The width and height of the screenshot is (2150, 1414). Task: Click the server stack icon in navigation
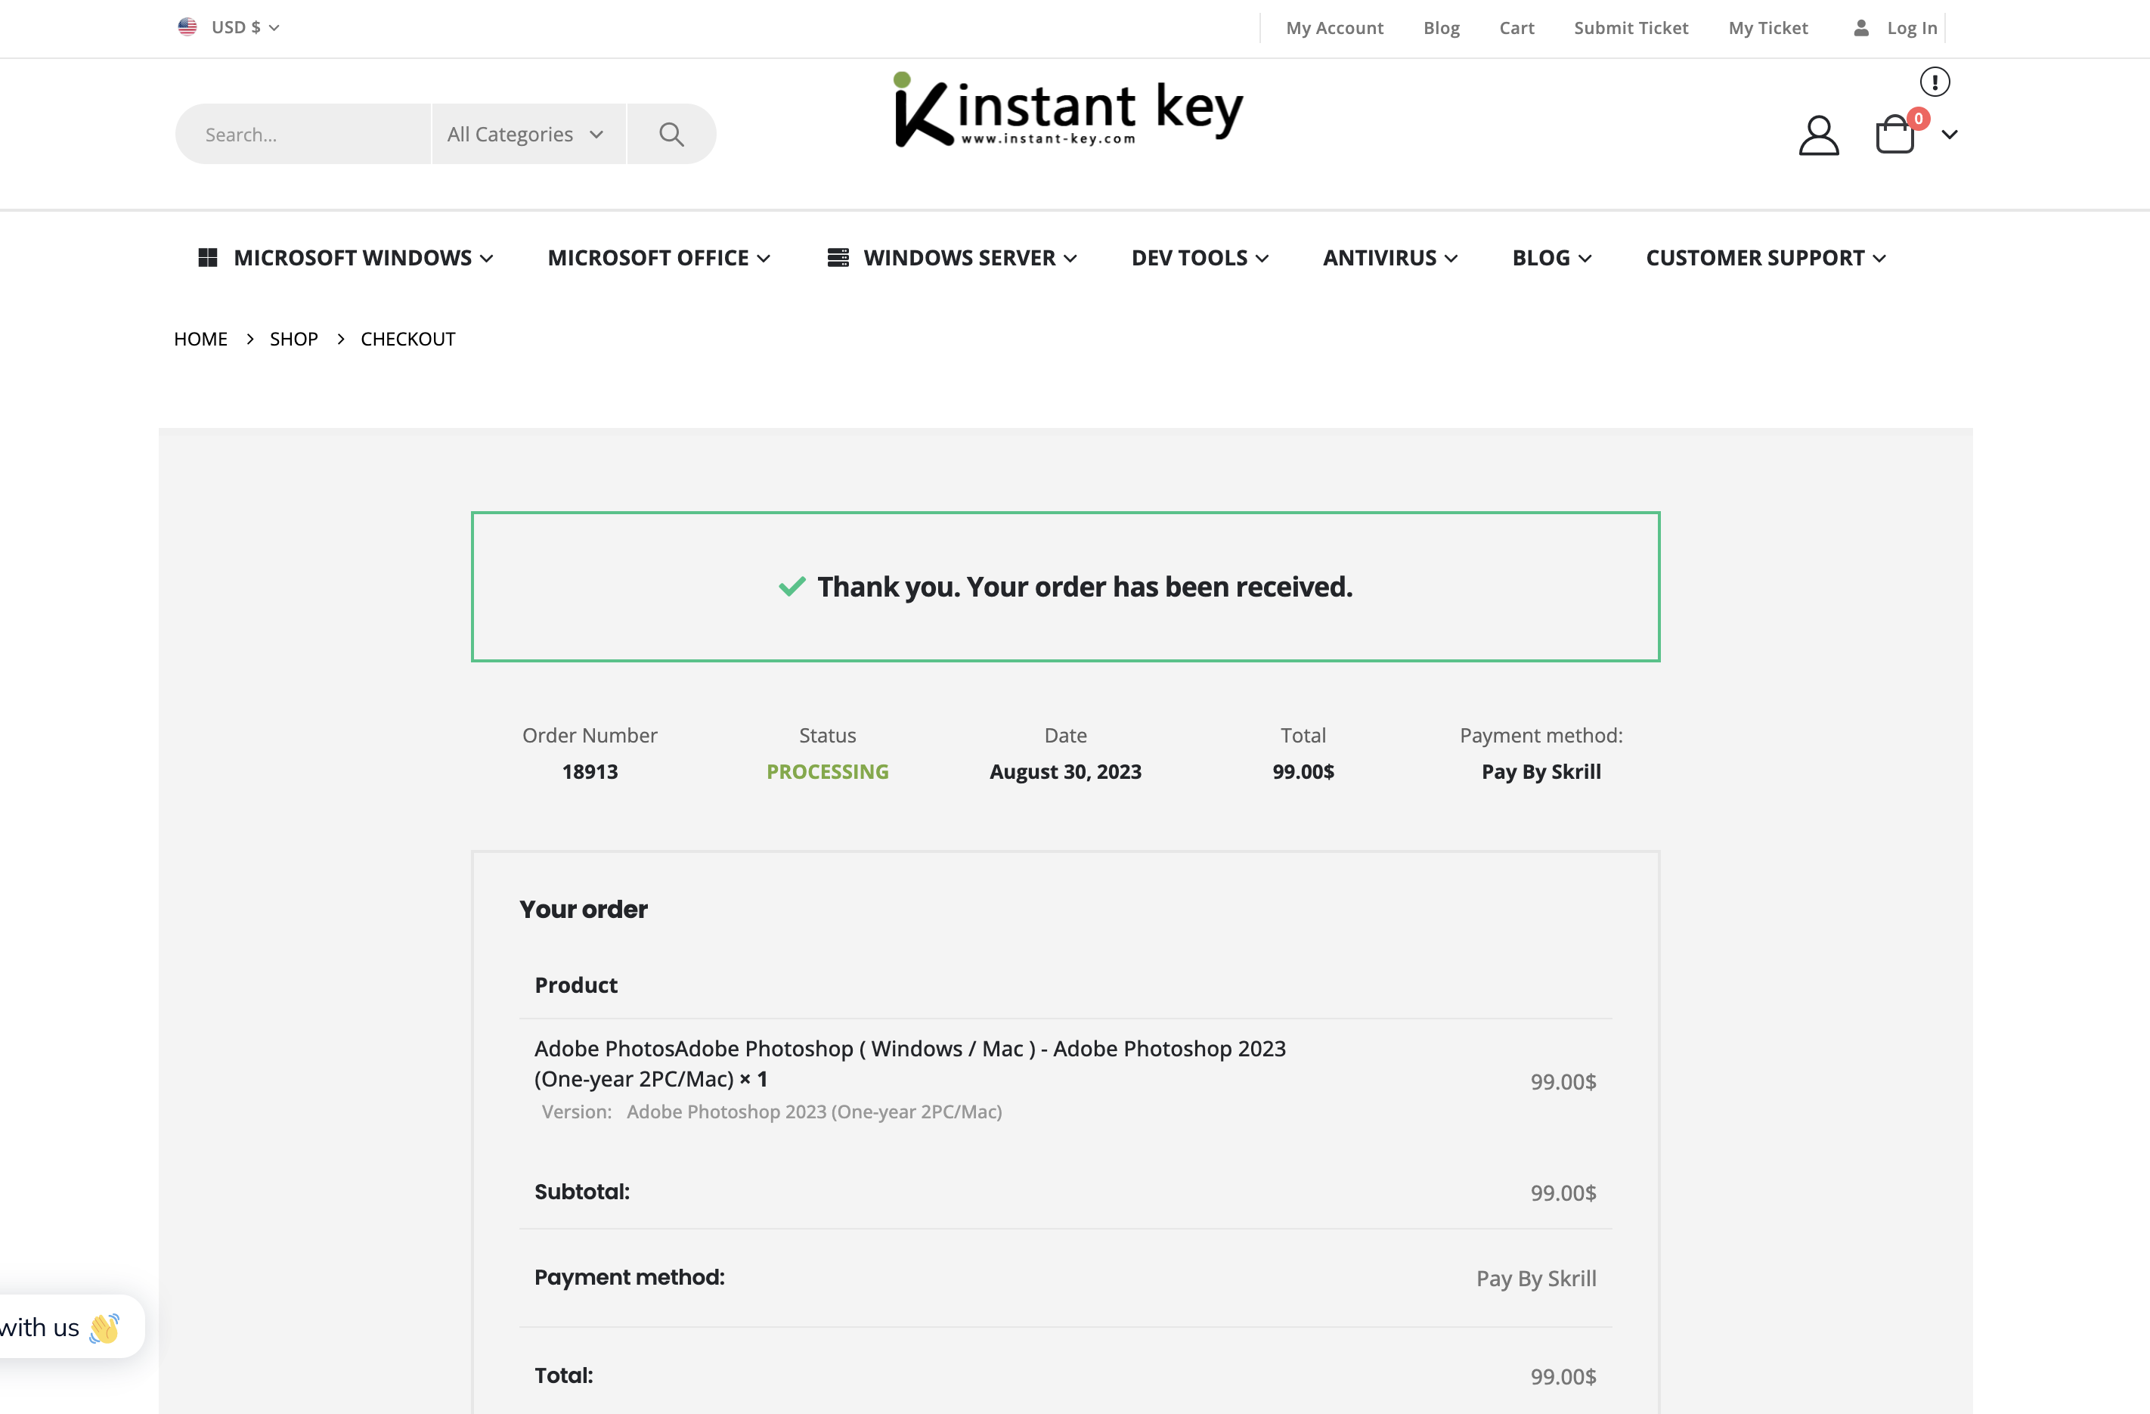[x=838, y=258]
